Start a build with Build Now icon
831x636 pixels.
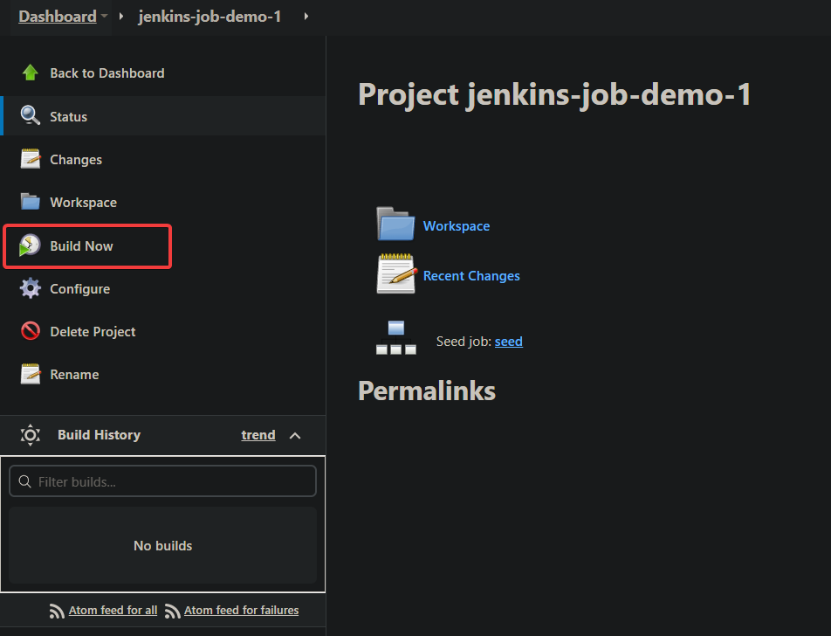pyautogui.click(x=30, y=245)
